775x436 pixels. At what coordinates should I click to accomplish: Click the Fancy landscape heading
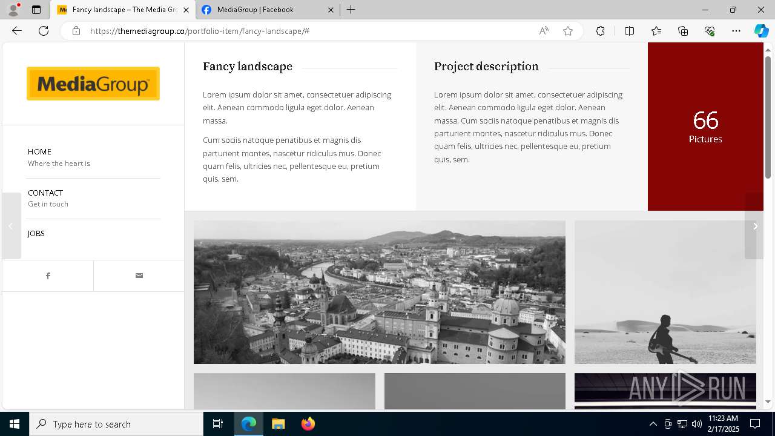click(x=248, y=67)
